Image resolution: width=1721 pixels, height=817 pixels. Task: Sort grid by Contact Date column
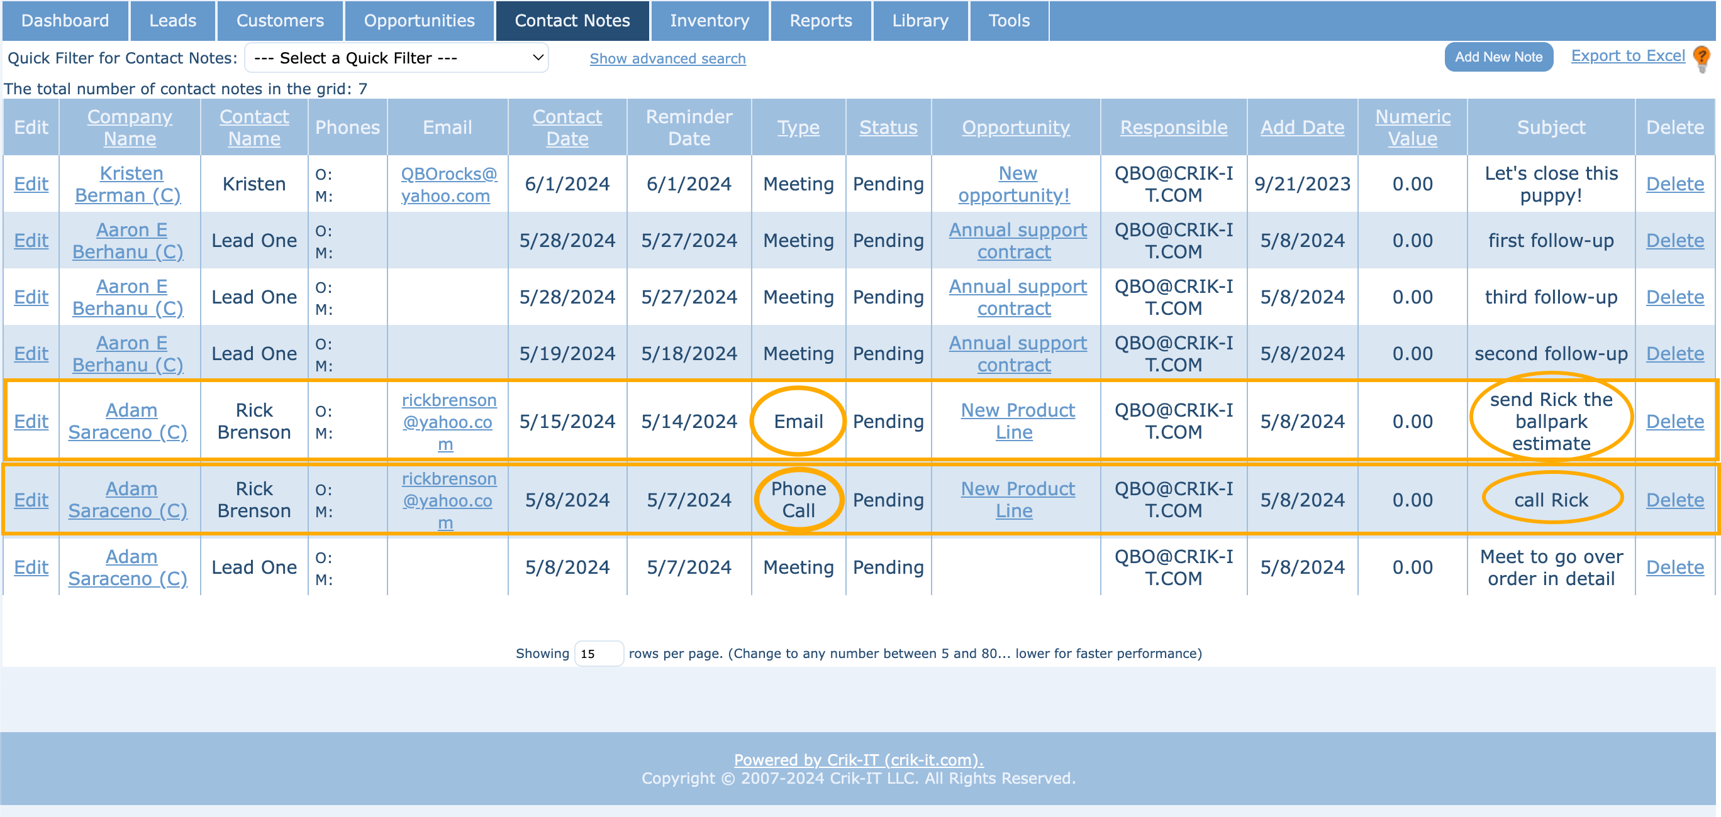pyautogui.click(x=567, y=128)
